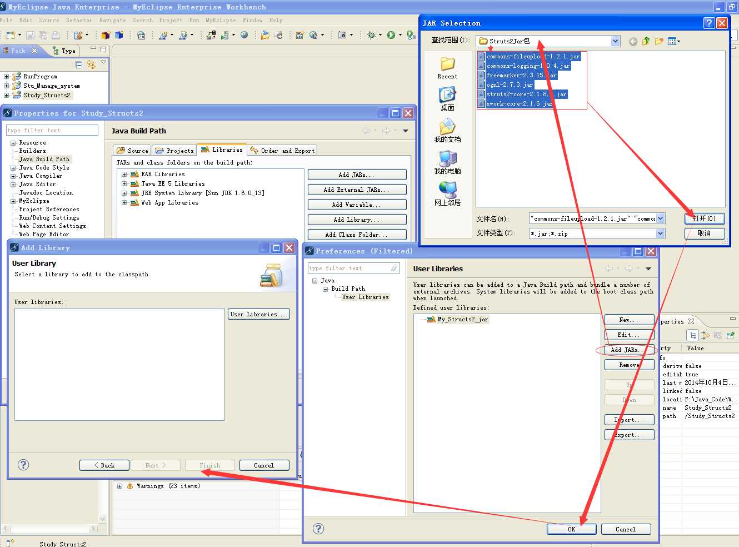
Task: Click the Back arrow in JAR Selection
Action: (x=633, y=41)
